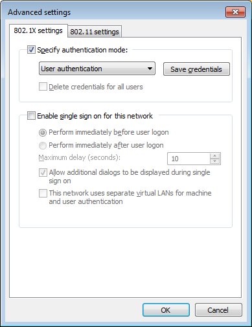Open the User authentication combo box
Viewport: 252px width, 327px height.
click(x=97, y=69)
